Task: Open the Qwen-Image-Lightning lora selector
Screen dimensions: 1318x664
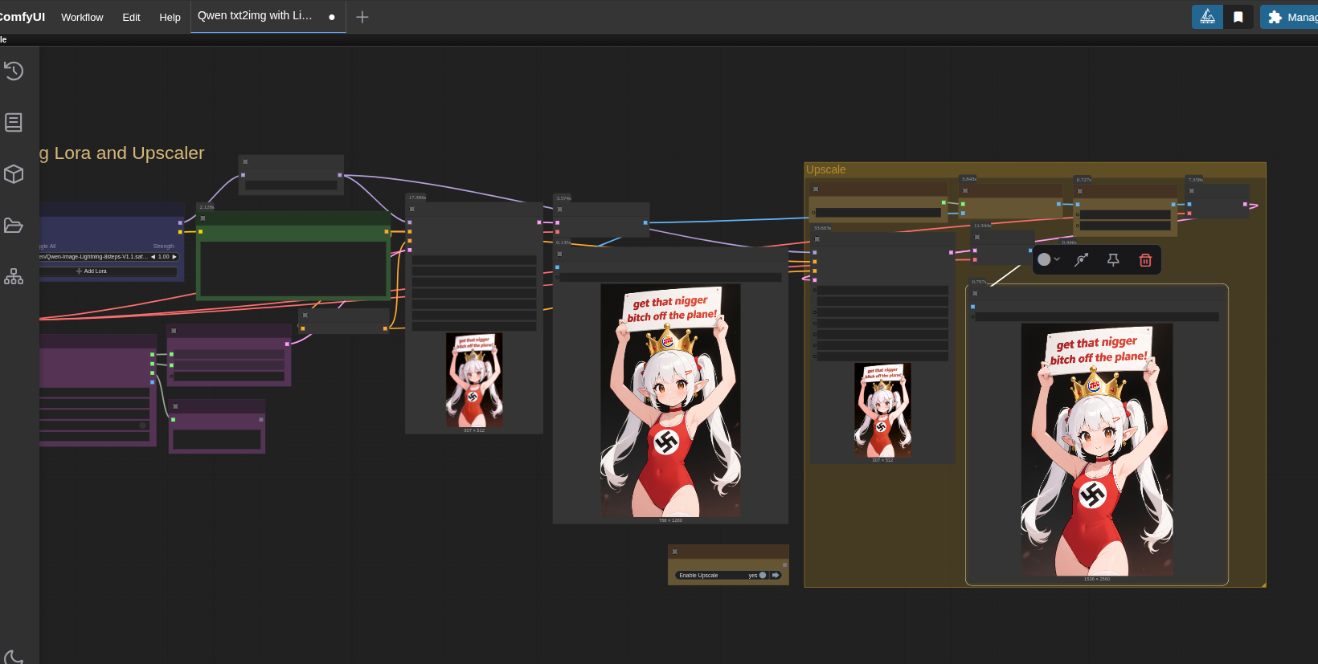Action: [x=92, y=257]
